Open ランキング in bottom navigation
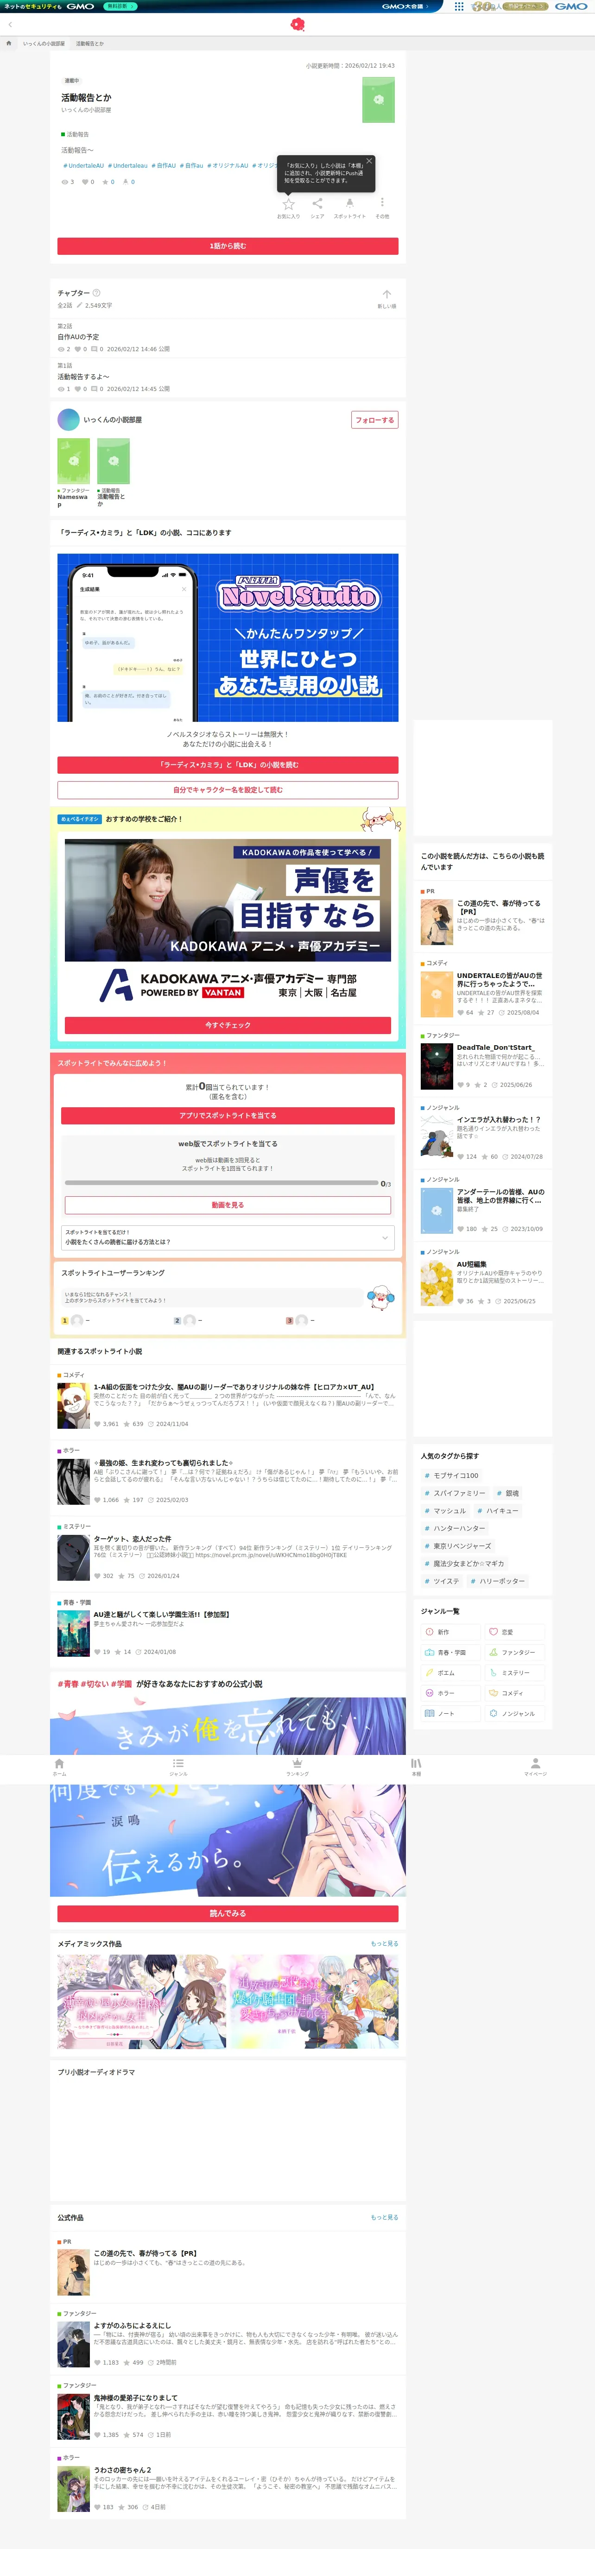The height and width of the screenshot is (2549, 595). tap(297, 1767)
